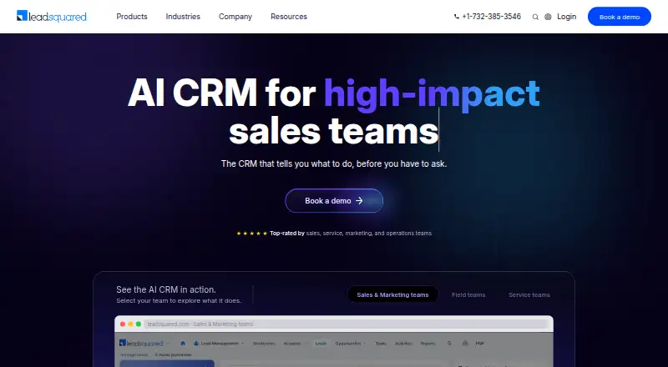Click the Book a demo hero button
Viewport: 668px width, 367px height.
point(334,200)
